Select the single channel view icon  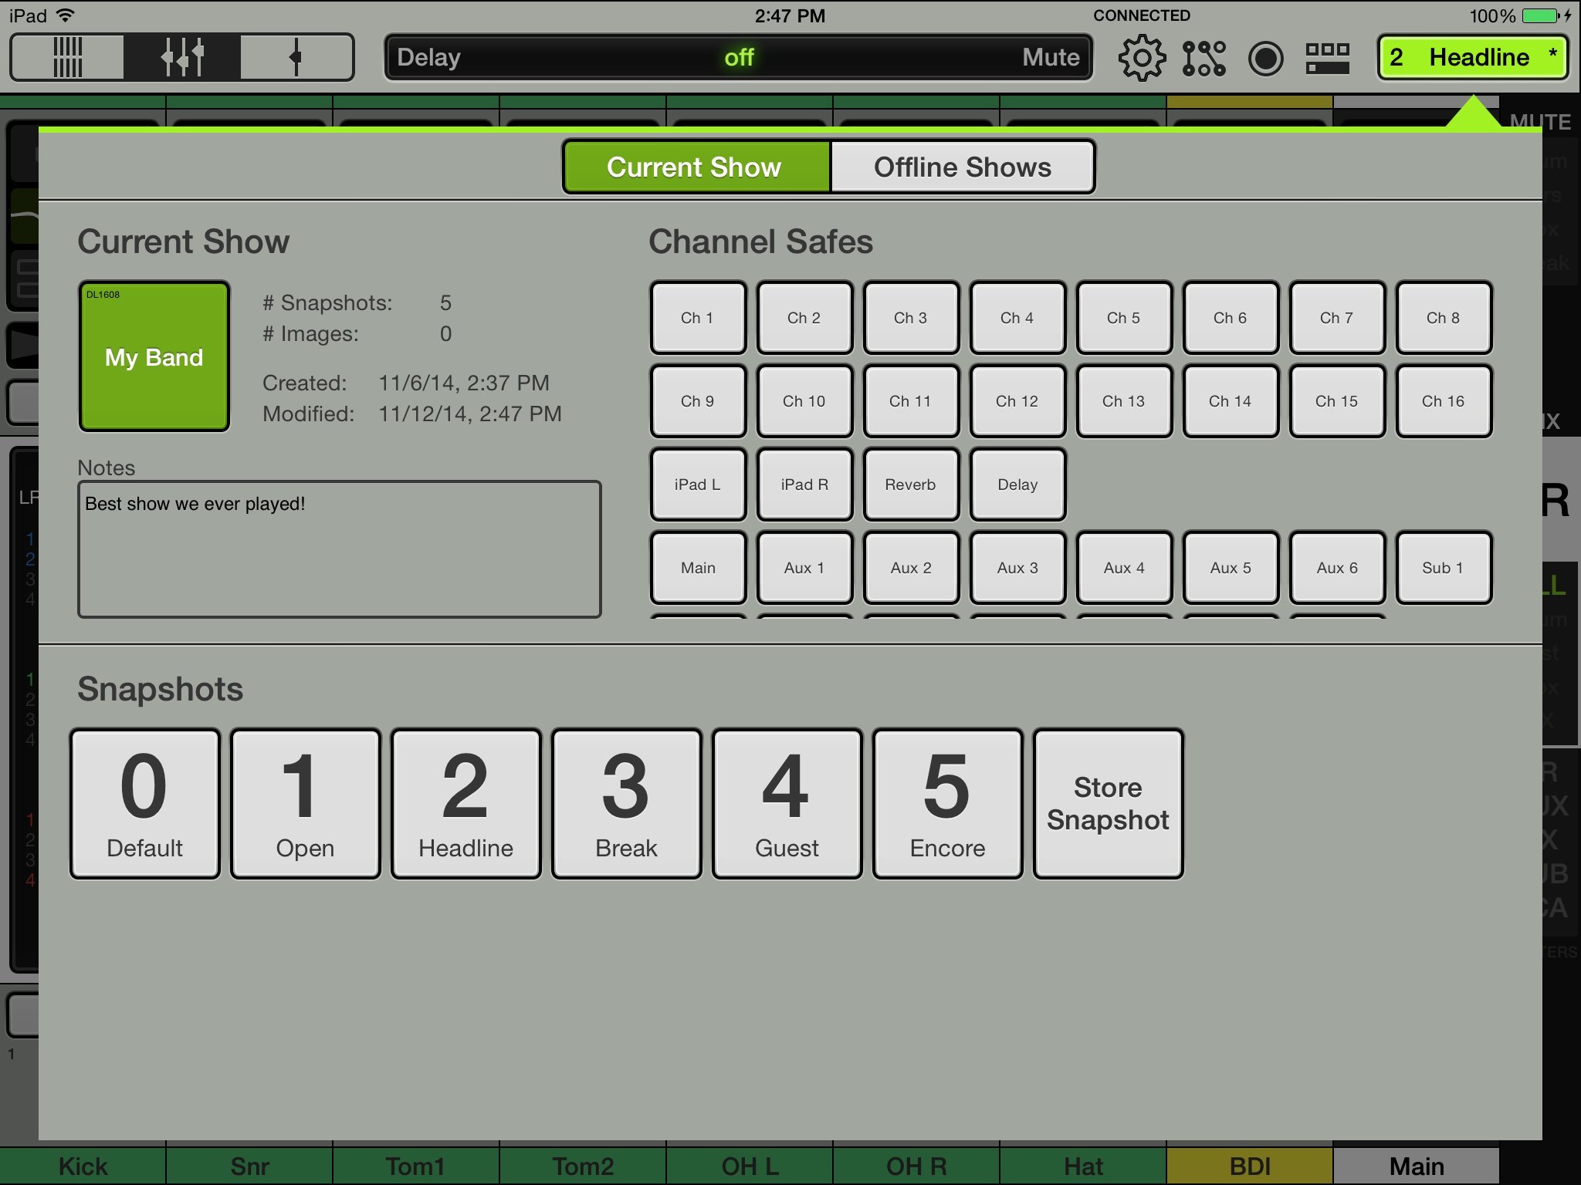point(296,57)
